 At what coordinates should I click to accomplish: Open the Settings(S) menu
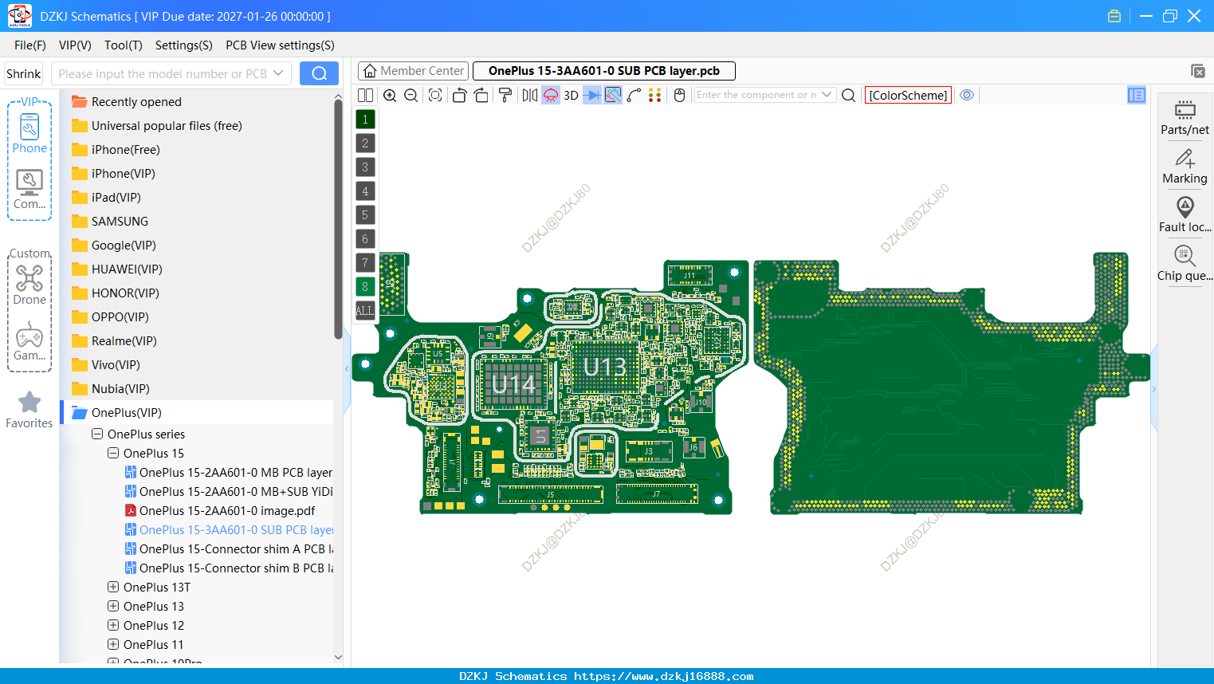click(x=184, y=45)
